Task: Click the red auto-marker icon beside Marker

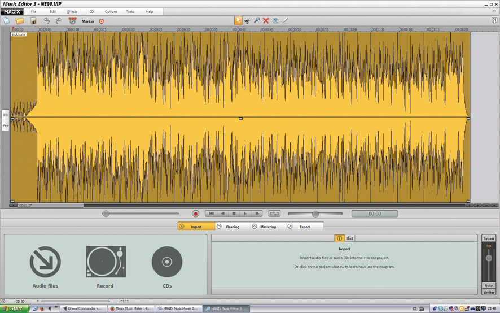Action: pos(73,21)
